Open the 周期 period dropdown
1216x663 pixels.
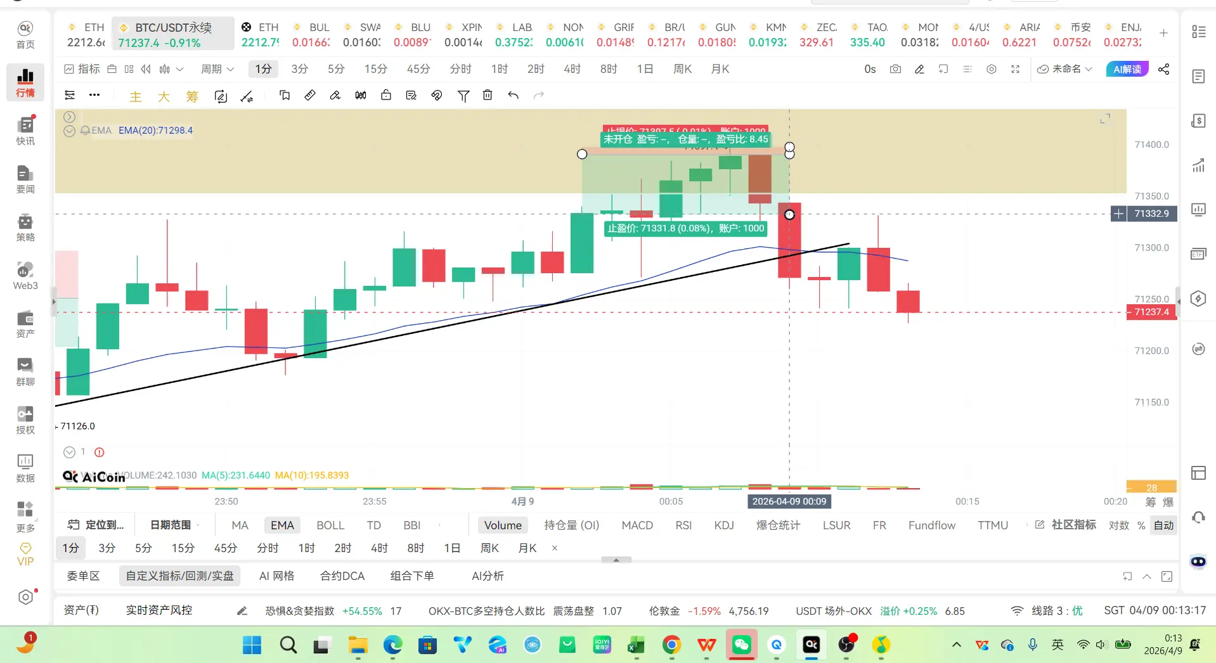(217, 69)
